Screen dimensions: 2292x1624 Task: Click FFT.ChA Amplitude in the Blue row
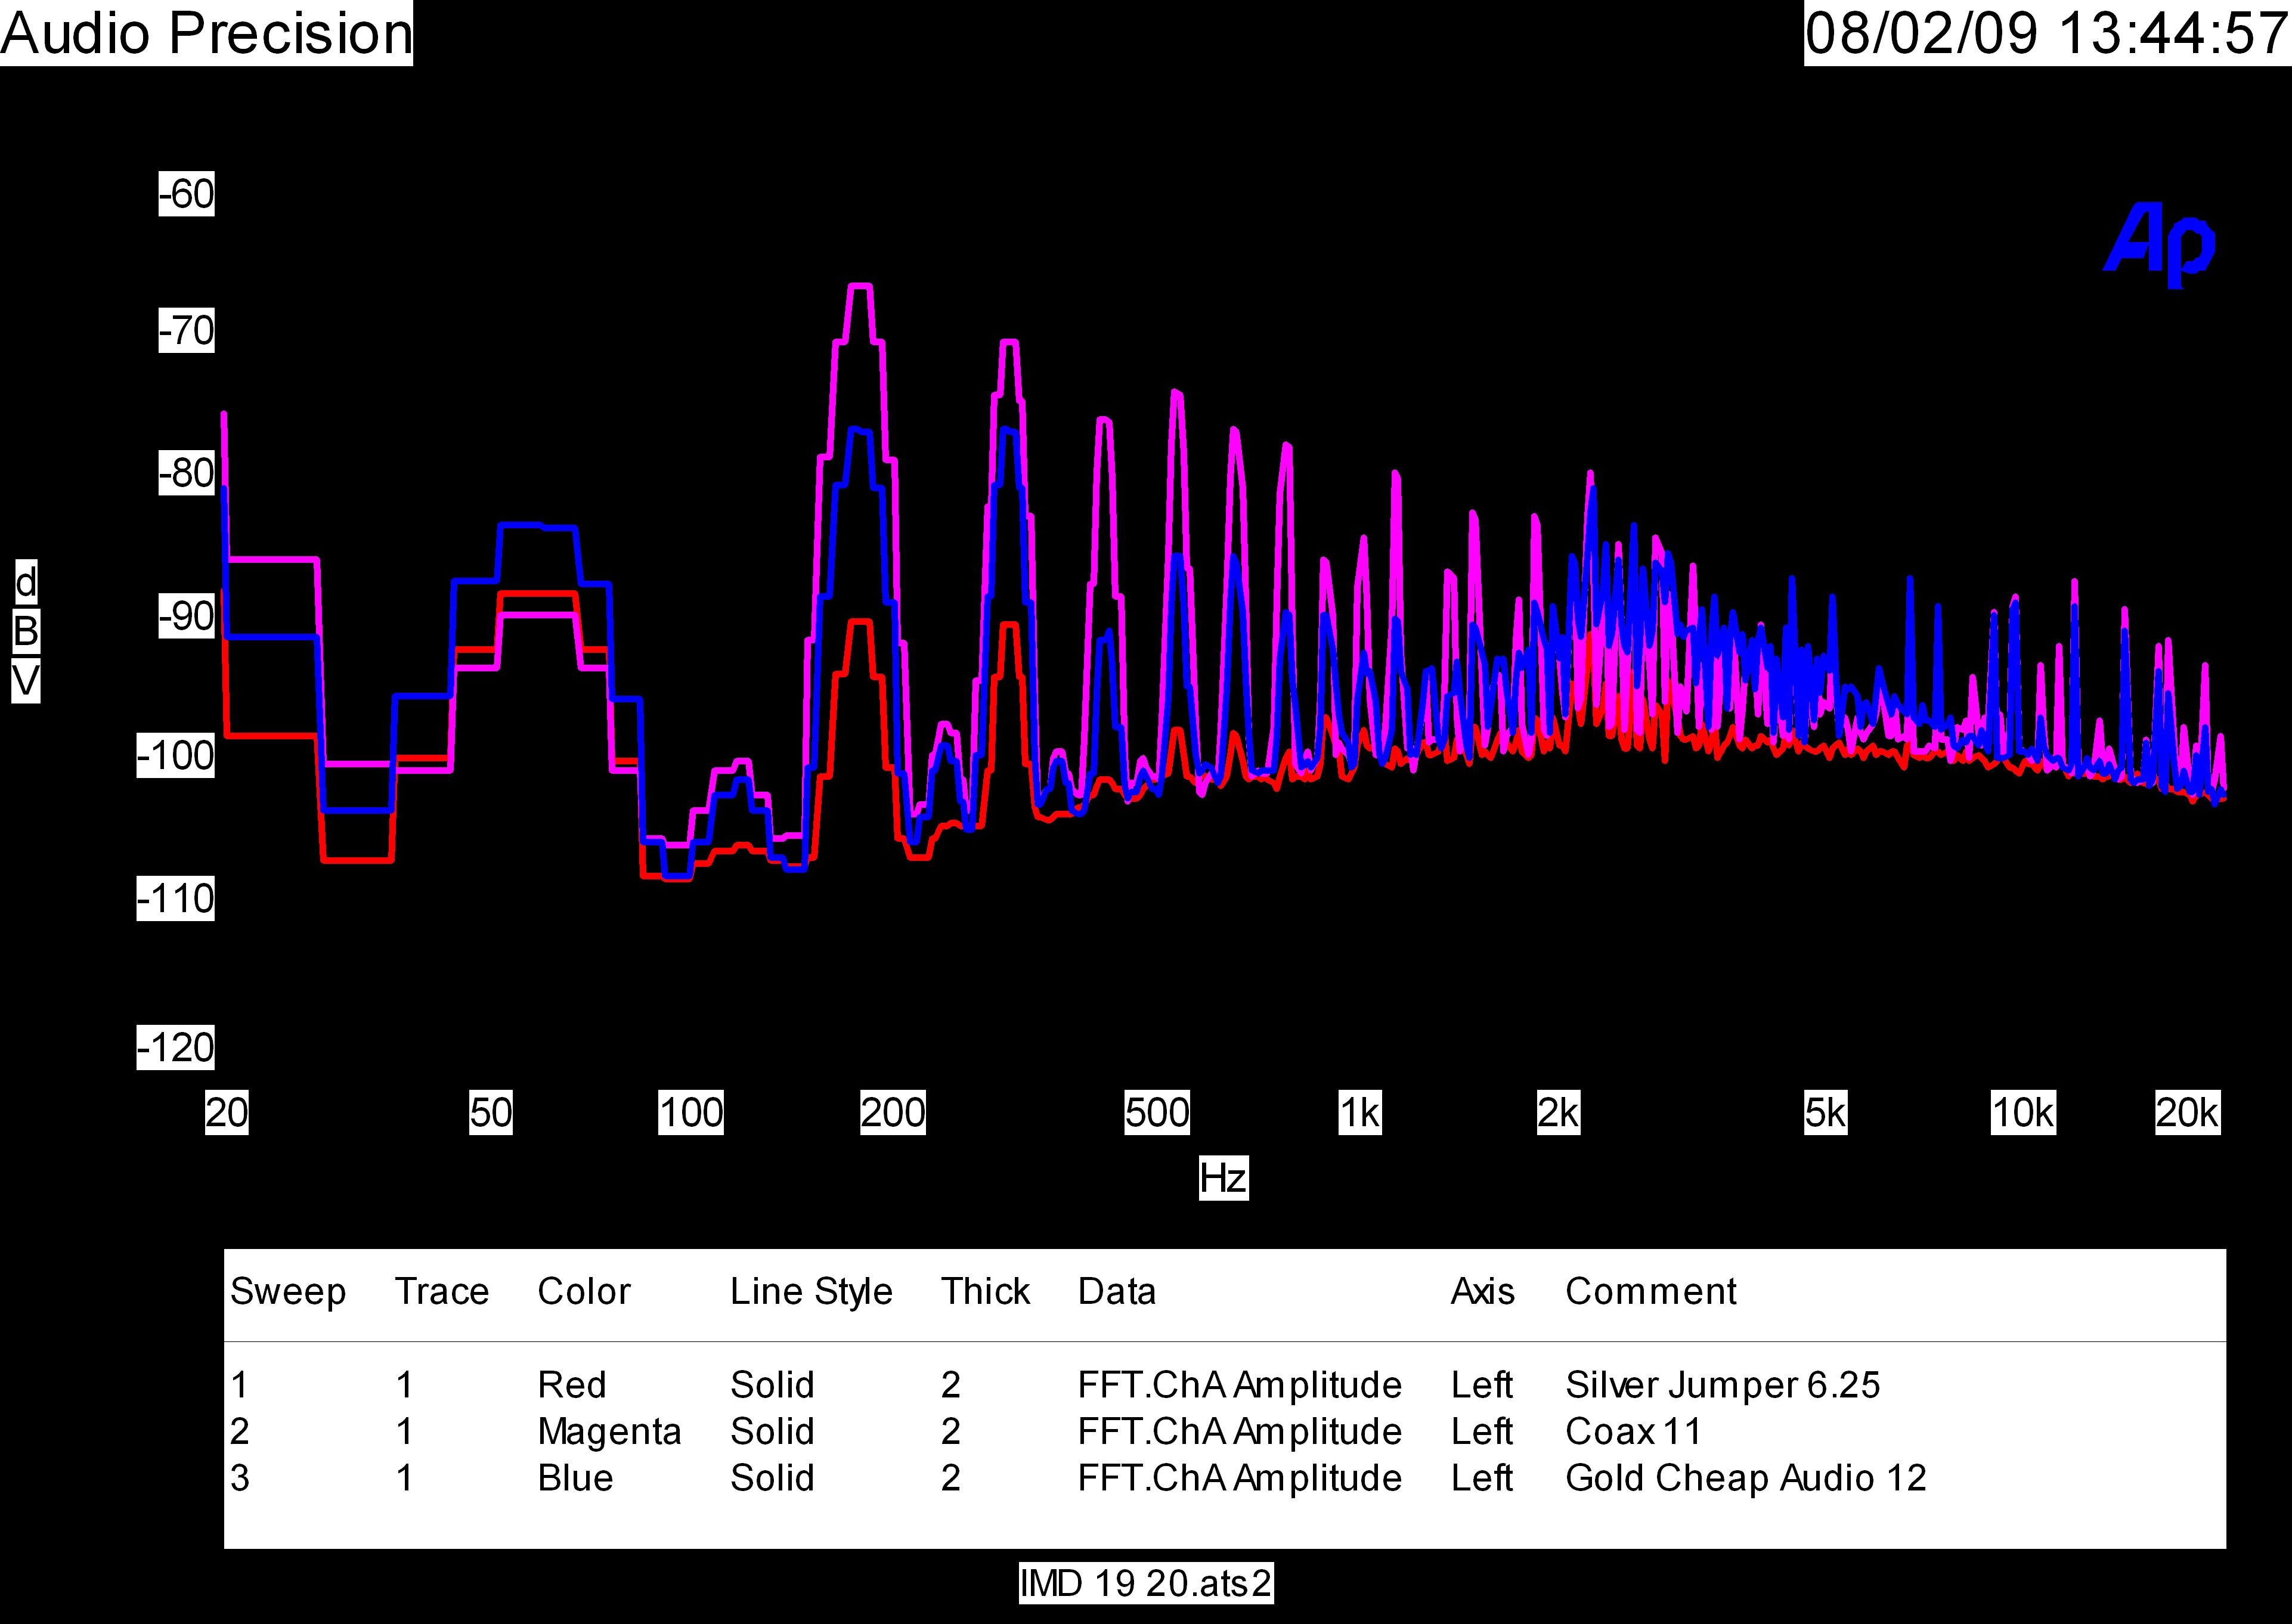pyautogui.click(x=1240, y=1478)
